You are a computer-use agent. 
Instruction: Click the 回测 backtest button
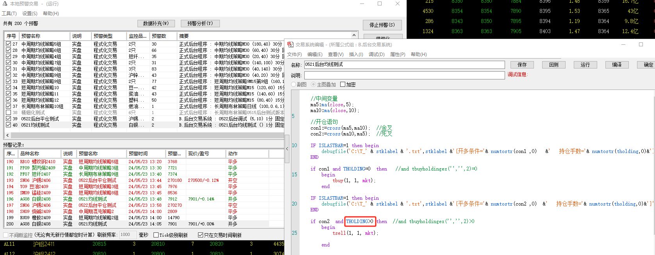point(554,65)
